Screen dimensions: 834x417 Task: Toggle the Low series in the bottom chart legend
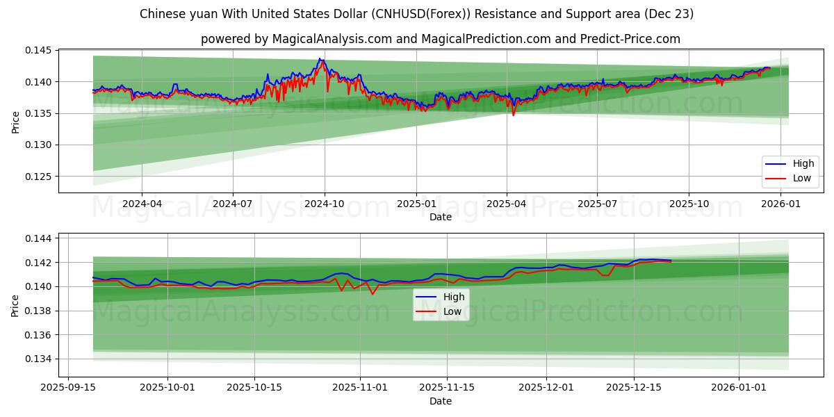coord(450,310)
